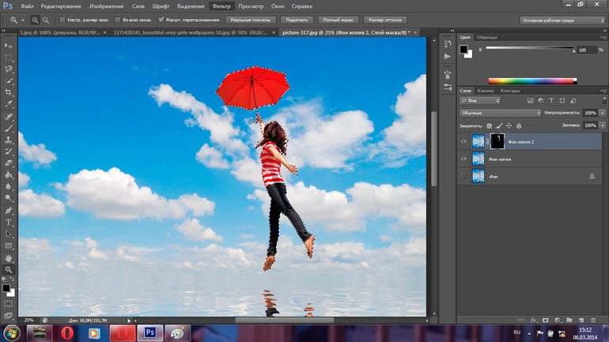Click the color spectrum ramp in Color panel
The width and height of the screenshot is (609, 342).
(x=531, y=81)
